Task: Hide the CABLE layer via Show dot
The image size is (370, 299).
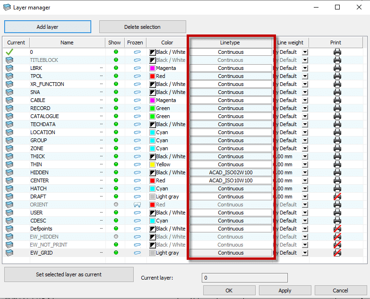Action: (116, 100)
